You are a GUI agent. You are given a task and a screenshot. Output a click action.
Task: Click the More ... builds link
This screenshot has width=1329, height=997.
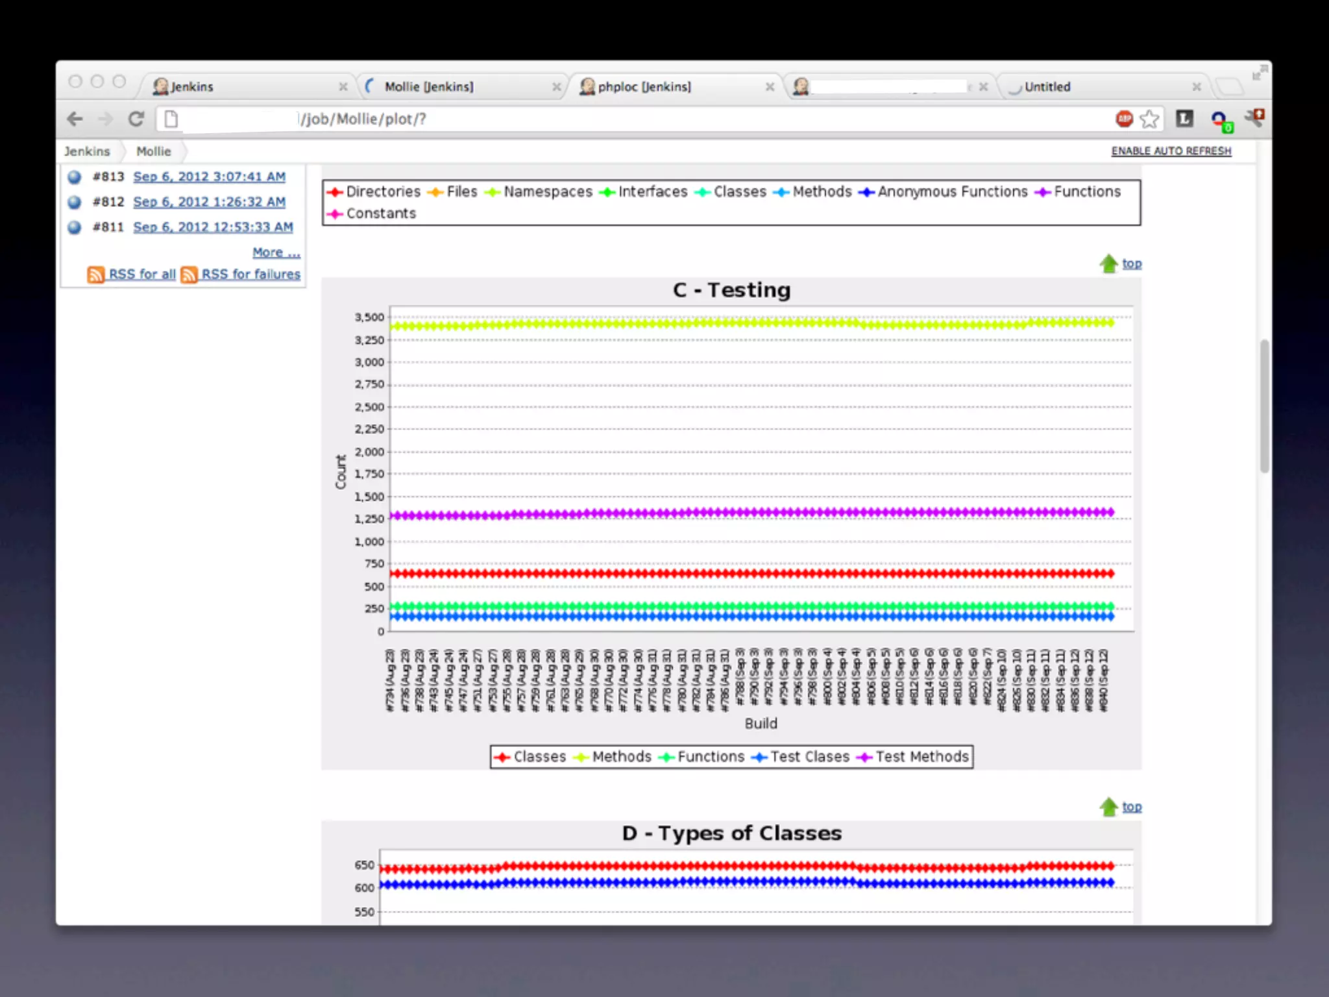coord(276,252)
